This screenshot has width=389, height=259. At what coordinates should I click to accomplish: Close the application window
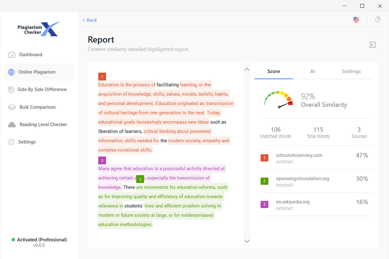tap(380, 6)
